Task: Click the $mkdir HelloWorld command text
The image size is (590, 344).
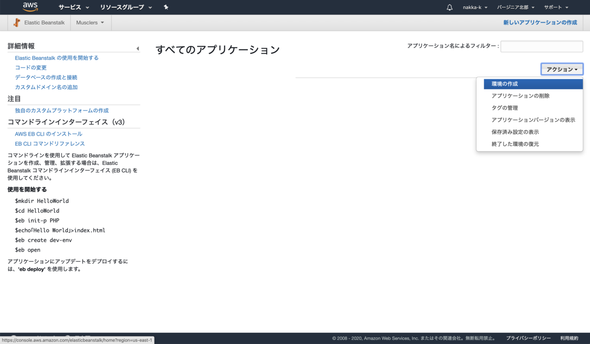Action: (x=42, y=201)
